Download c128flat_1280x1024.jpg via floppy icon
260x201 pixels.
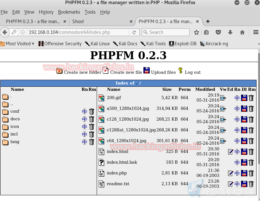244,130
